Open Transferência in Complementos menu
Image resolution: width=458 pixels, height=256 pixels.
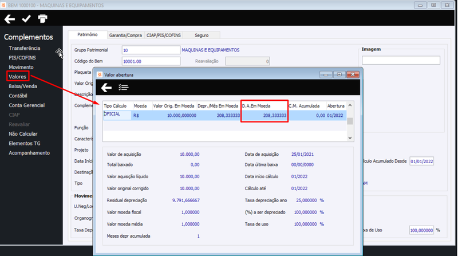[25, 48]
